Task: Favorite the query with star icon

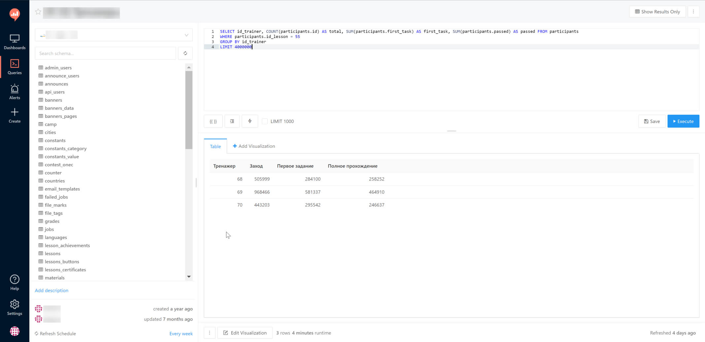Action: [38, 12]
